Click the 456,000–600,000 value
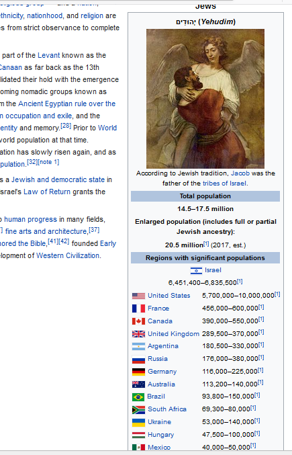Screen dimensions: 292x455 click(x=230, y=308)
